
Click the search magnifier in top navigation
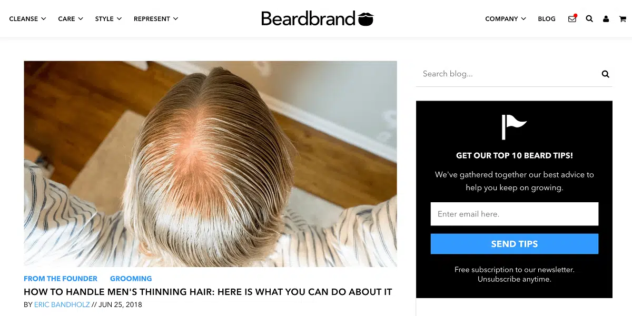tap(589, 18)
